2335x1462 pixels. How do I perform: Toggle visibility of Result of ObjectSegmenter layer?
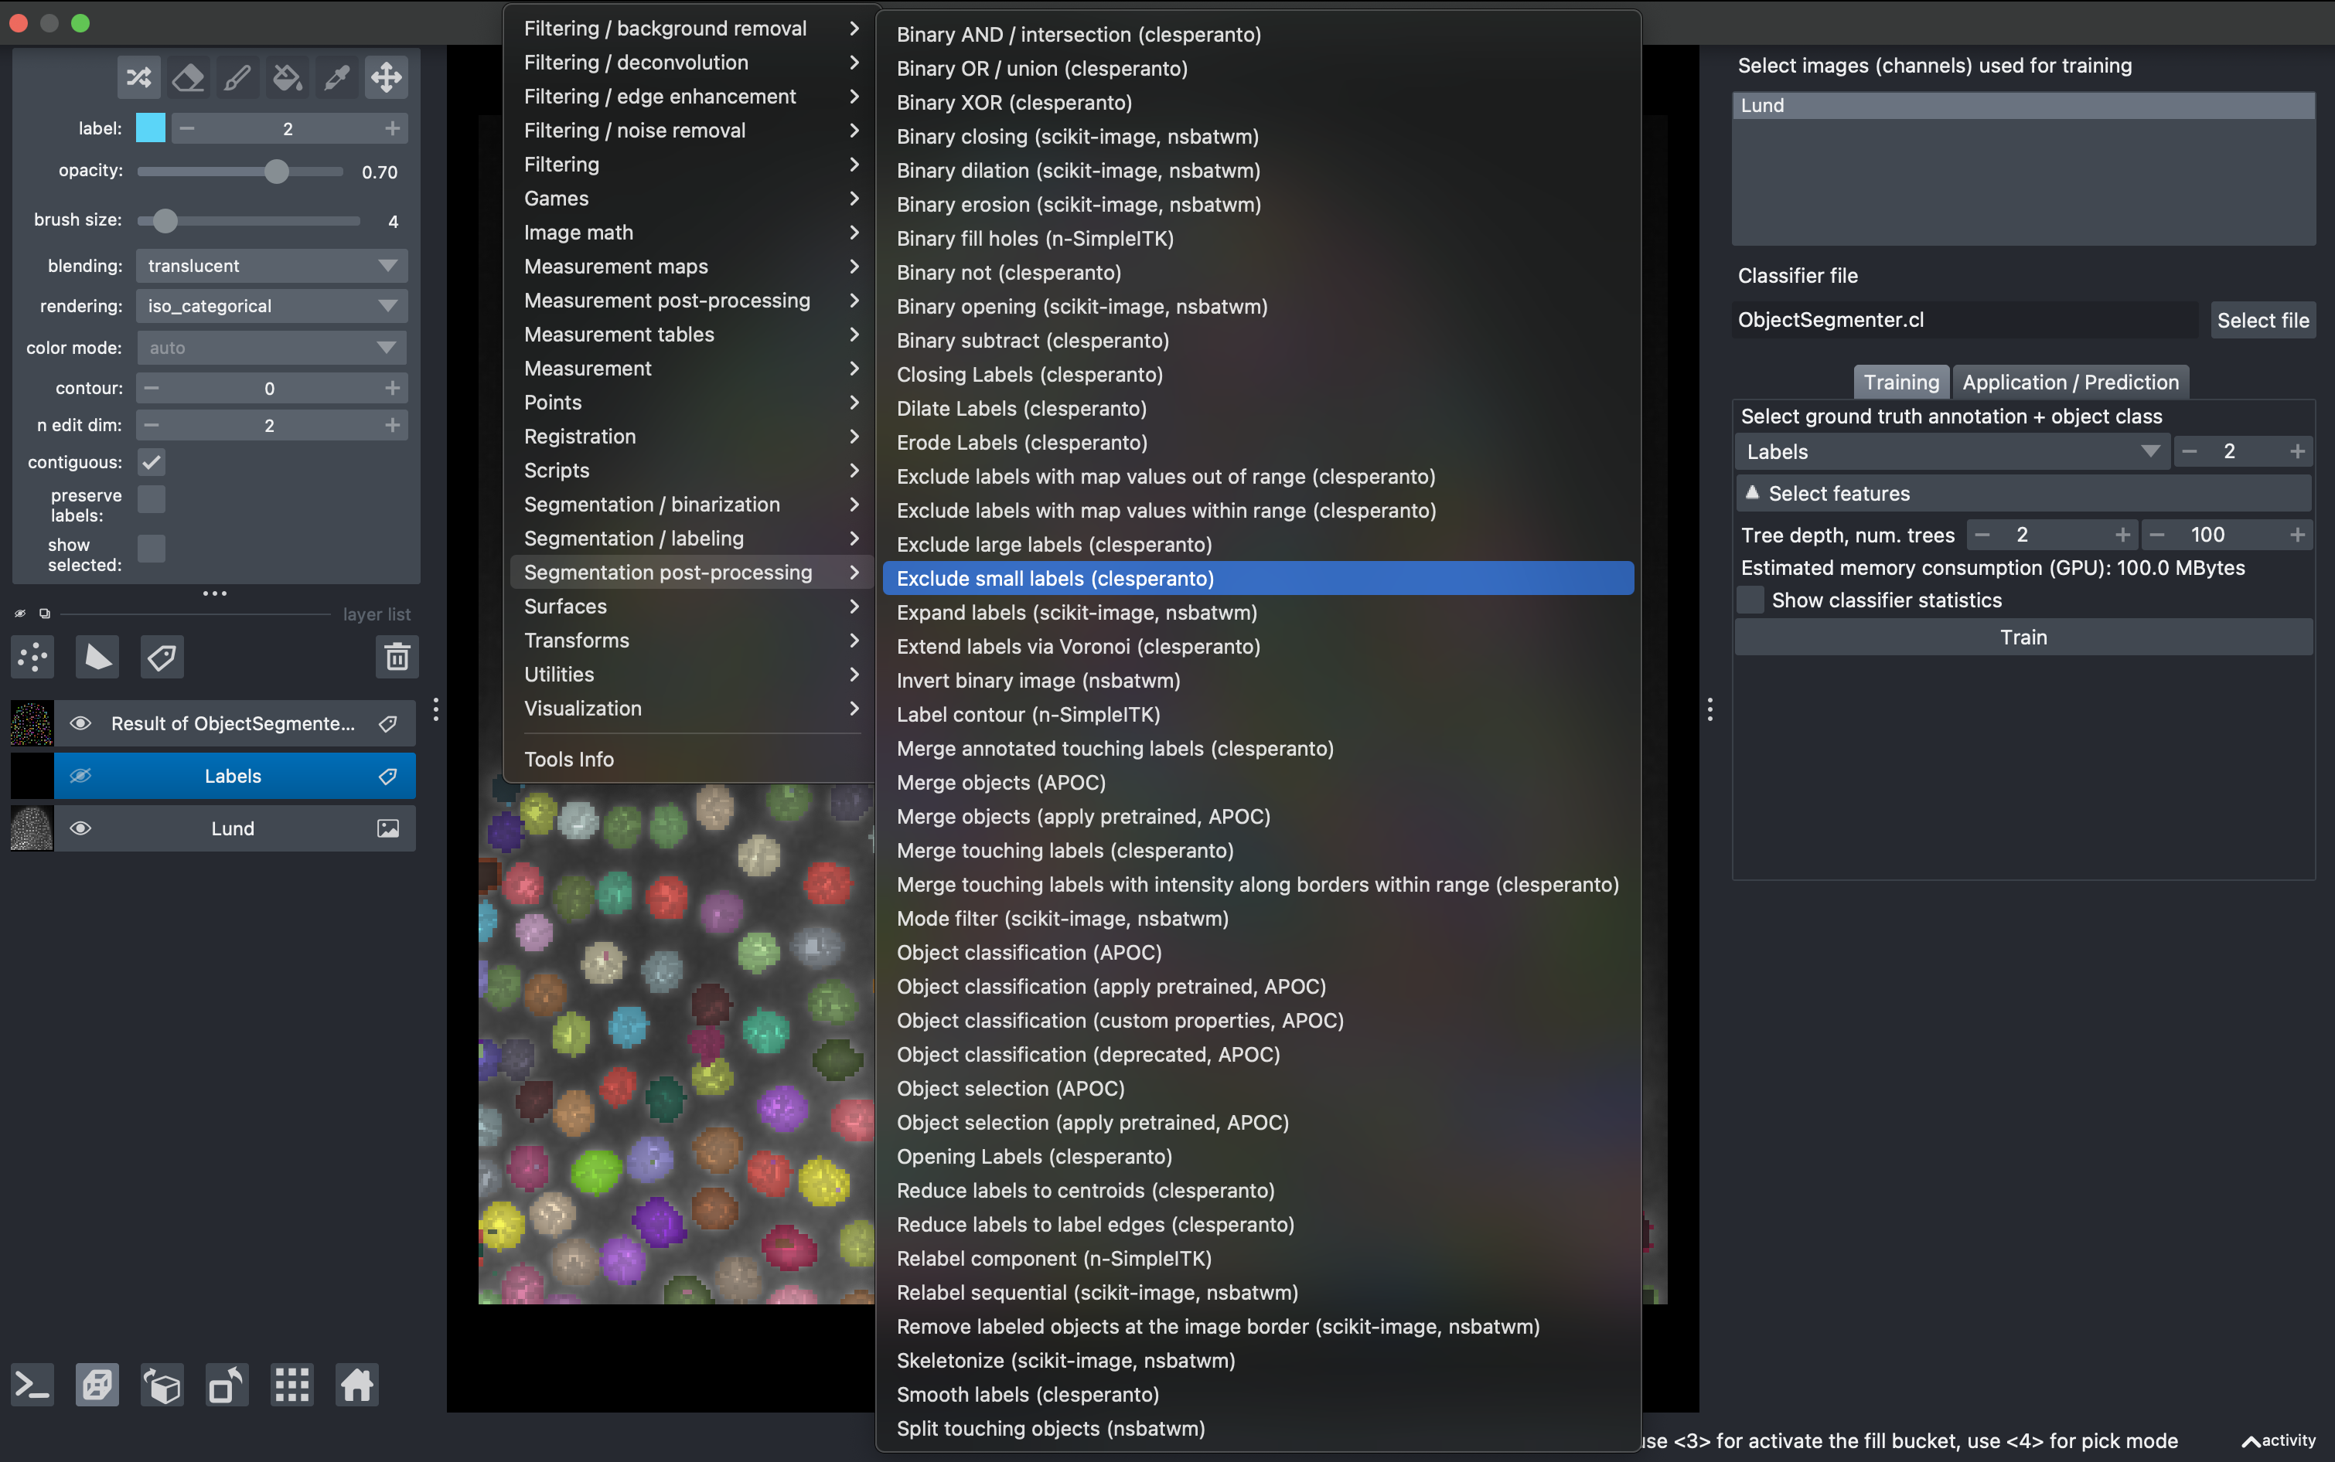(x=80, y=722)
